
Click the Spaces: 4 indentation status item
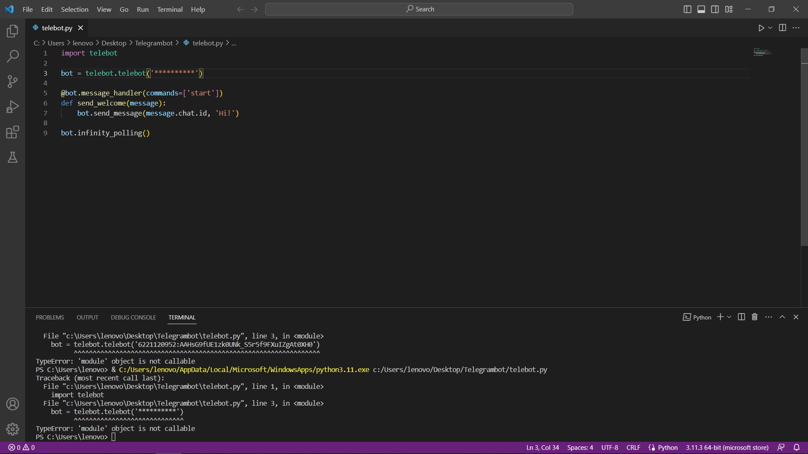pyautogui.click(x=580, y=447)
